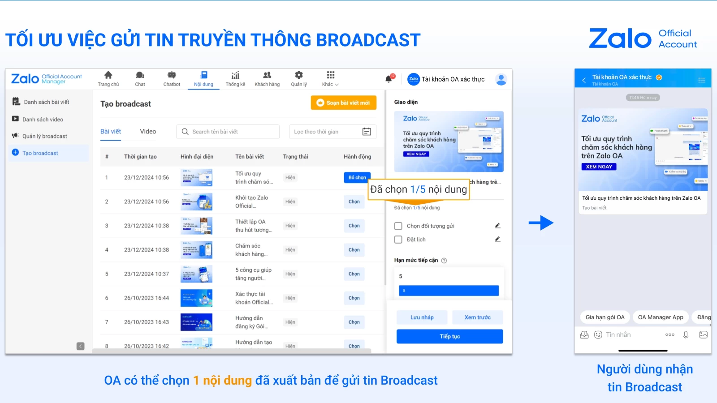717x403 pixels.
Task: Click the Thời gian tạo column header
Action: [140, 157]
